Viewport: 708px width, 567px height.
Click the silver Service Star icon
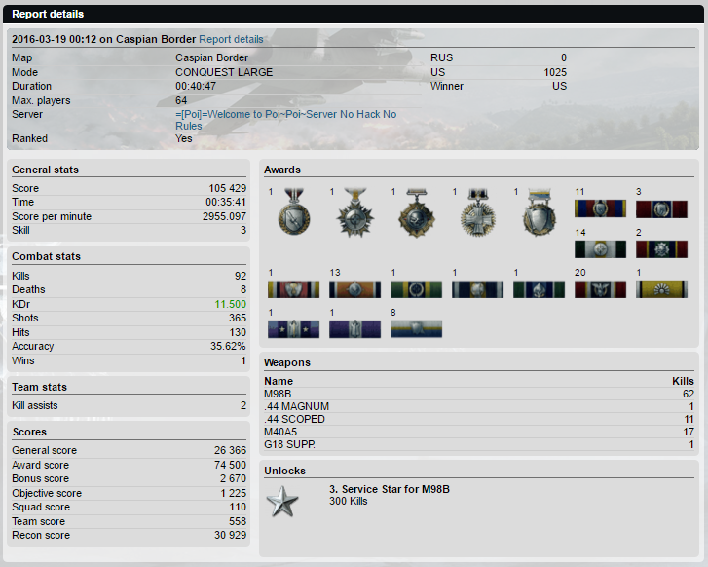pyautogui.click(x=282, y=501)
